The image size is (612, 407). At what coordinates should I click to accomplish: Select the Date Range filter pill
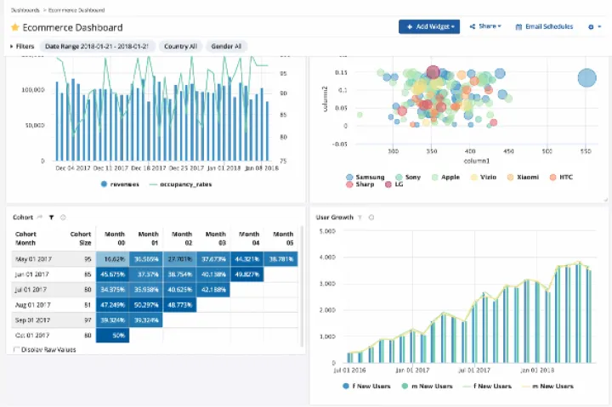coord(96,46)
